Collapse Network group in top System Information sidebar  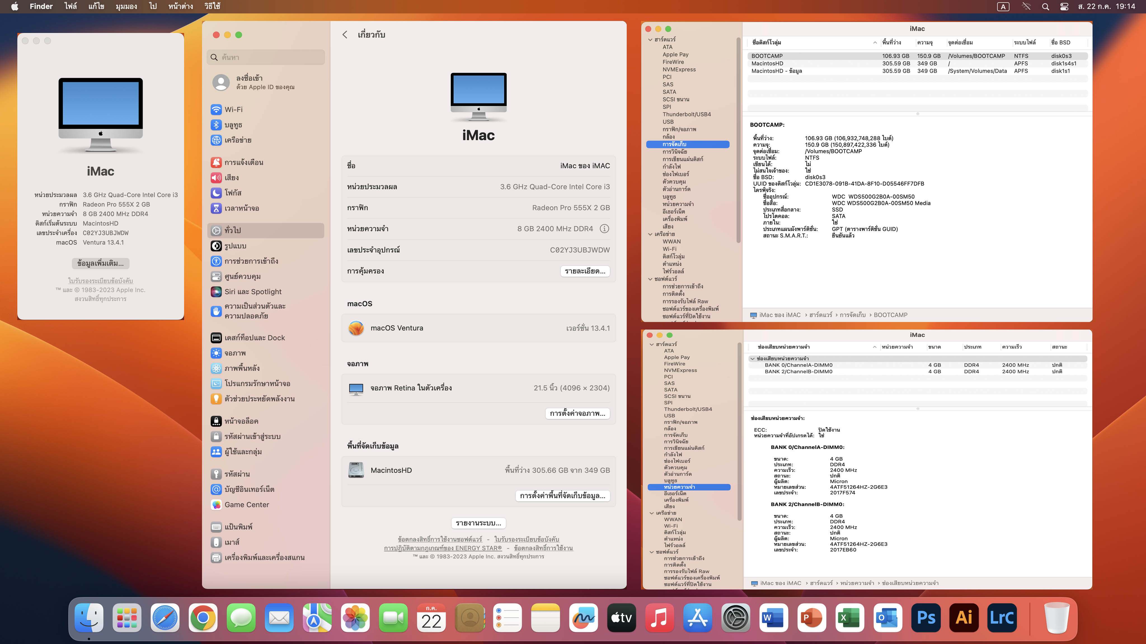pyautogui.click(x=650, y=234)
